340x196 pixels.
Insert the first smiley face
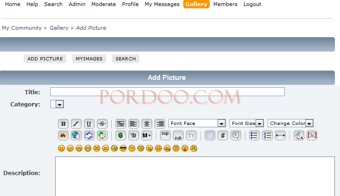point(61,149)
